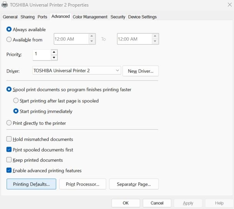Image resolution: width=234 pixels, height=209 pixels.
Task: Disable Enable advanced printing features
Action: [x=9, y=171]
